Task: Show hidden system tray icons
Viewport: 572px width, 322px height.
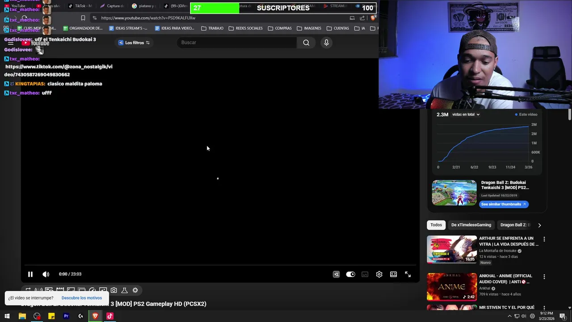Action: pos(509,316)
